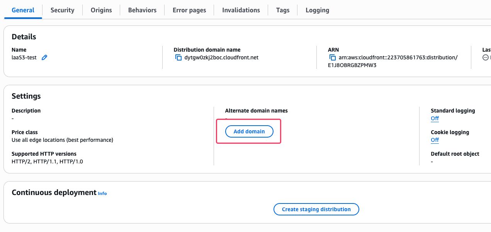Screen dimensions: 491x232
Task: Switch to the General tab
Action: 23,10
